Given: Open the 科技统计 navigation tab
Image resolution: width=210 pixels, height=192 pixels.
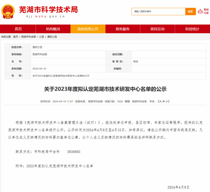Looking at the screenshot, I should coord(192,29).
